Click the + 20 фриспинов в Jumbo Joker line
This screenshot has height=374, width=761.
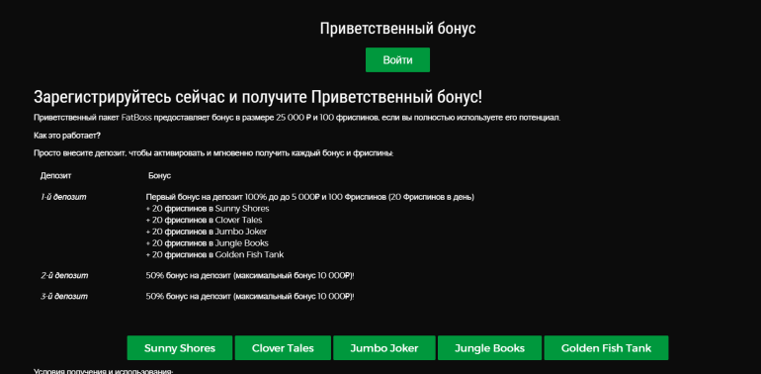pyautogui.click(x=207, y=232)
